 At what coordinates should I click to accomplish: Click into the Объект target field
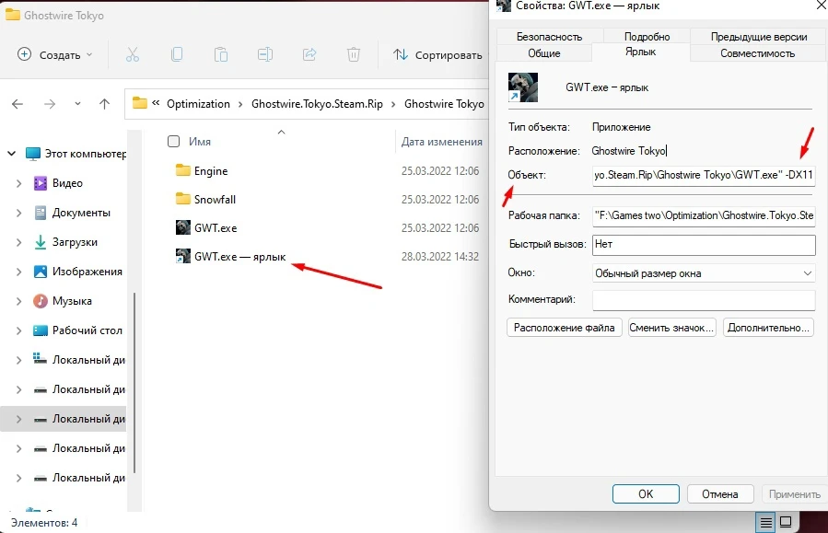click(x=704, y=175)
